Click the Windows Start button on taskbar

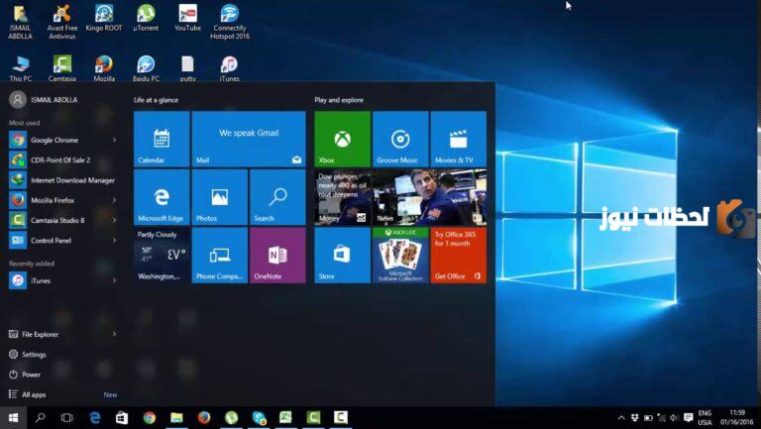click(x=13, y=418)
